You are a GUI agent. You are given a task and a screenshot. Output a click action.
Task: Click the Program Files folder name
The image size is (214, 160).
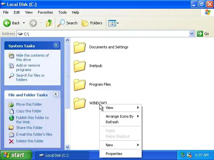click(100, 84)
